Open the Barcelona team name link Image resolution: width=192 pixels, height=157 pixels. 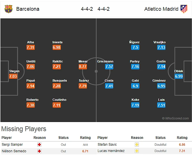[x=28, y=9]
